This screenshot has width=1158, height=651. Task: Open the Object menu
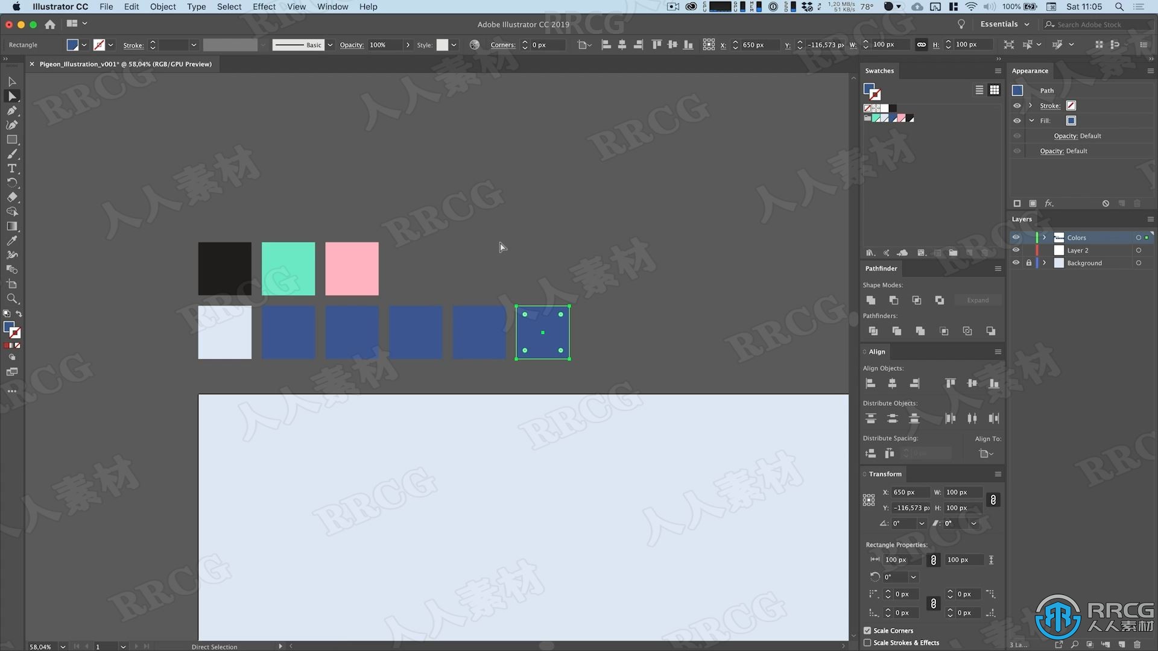click(163, 7)
